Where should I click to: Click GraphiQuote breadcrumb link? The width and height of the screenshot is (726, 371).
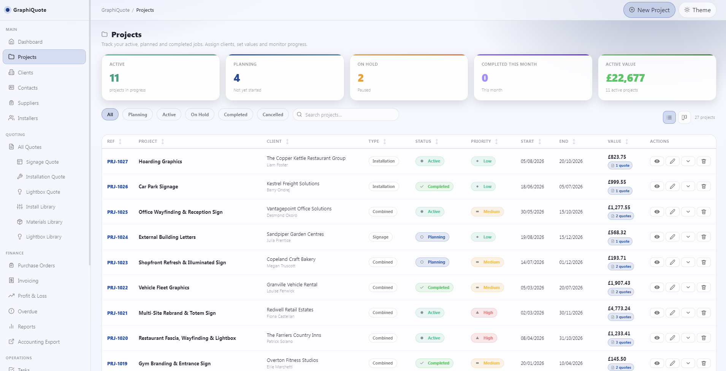coord(116,10)
